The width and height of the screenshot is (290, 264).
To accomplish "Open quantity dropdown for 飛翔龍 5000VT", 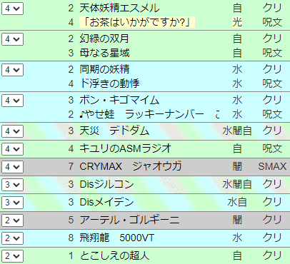I will pyautogui.click(x=12, y=238).
